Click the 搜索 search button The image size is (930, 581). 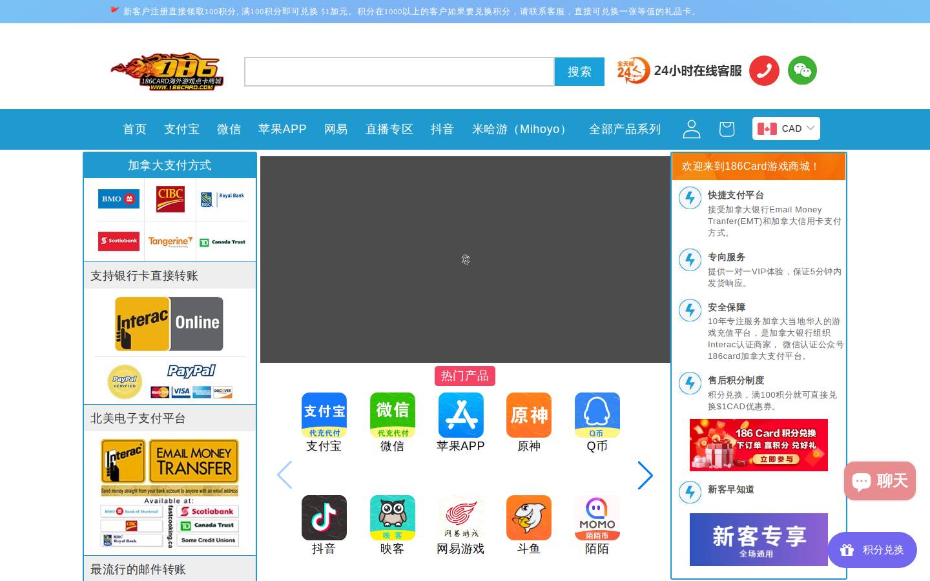point(579,72)
